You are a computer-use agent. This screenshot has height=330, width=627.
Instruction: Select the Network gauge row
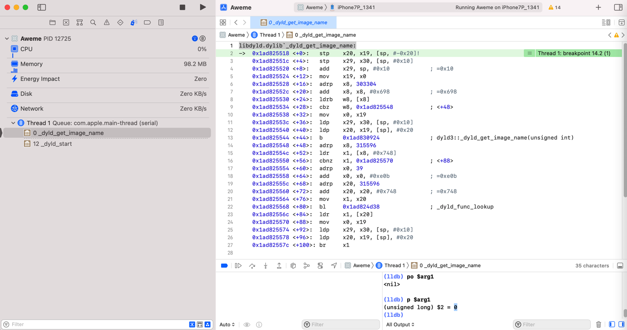point(108,109)
